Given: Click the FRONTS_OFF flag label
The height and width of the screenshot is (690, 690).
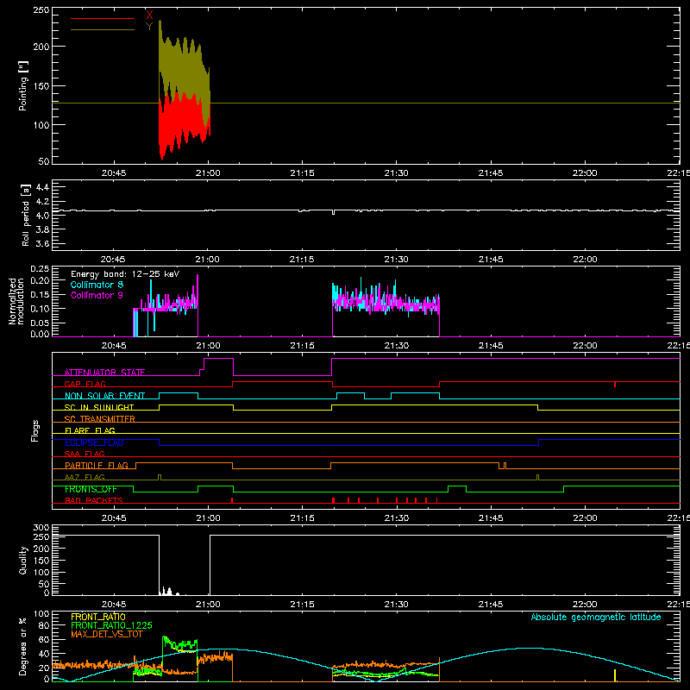Looking at the screenshot, I should tap(91, 489).
